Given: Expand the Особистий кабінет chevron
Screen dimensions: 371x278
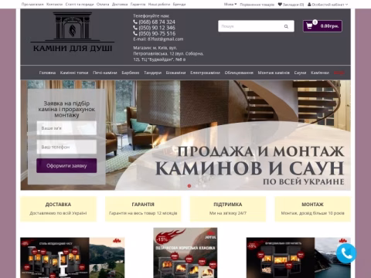Looking at the screenshot, I should [x=346, y=5].
